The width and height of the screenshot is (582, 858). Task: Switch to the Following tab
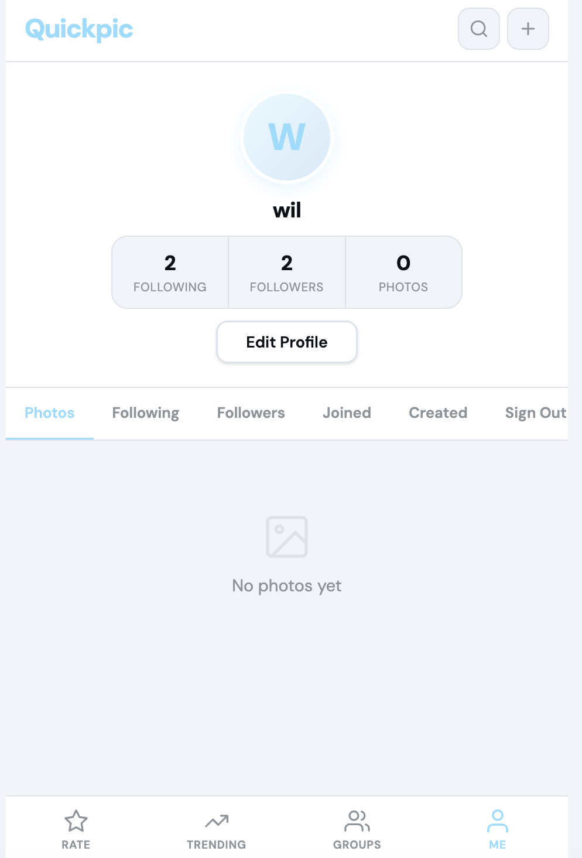[146, 413]
